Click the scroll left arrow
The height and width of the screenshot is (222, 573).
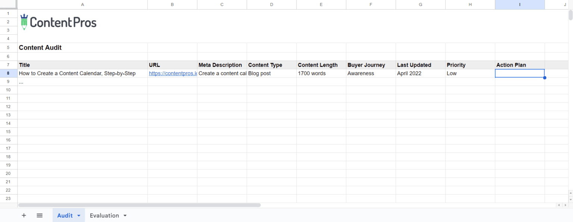[x=558, y=205]
